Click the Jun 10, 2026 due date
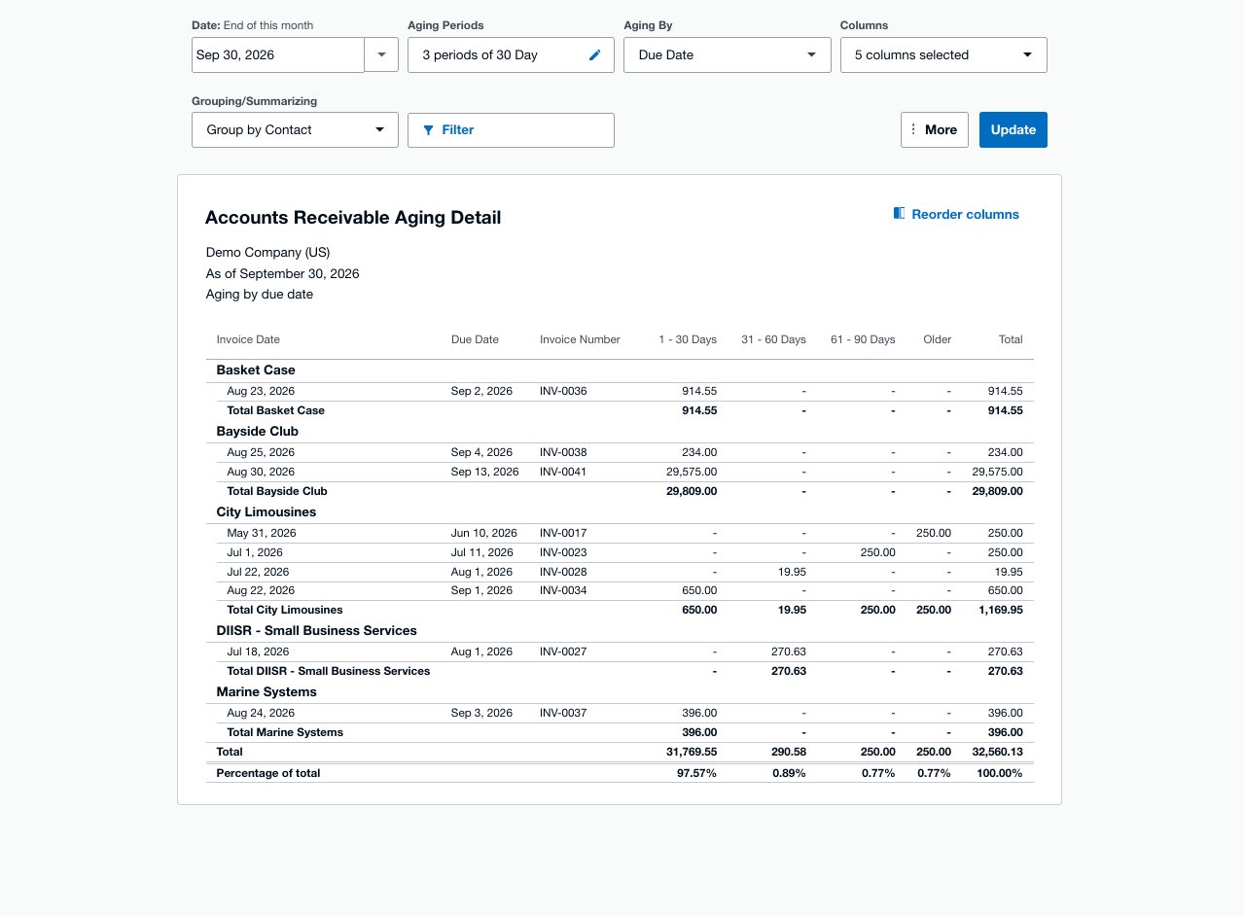This screenshot has width=1244, height=916. click(484, 533)
